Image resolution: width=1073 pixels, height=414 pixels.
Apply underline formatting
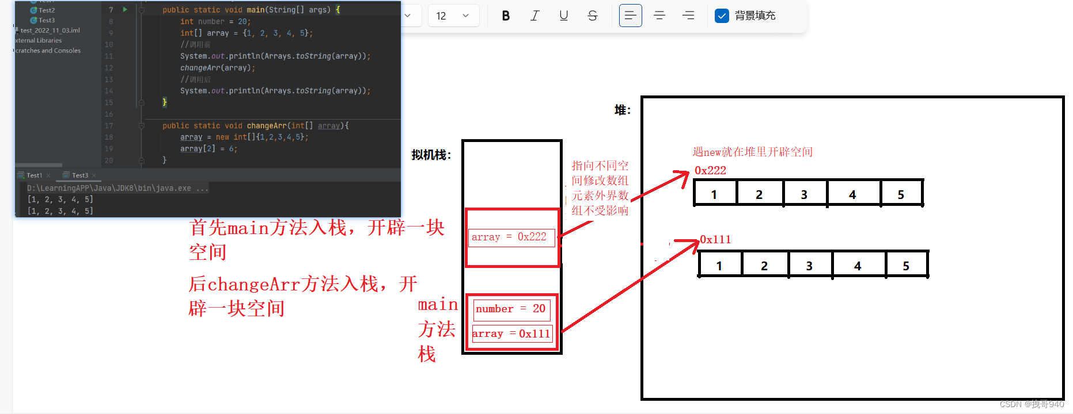(x=563, y=16)
